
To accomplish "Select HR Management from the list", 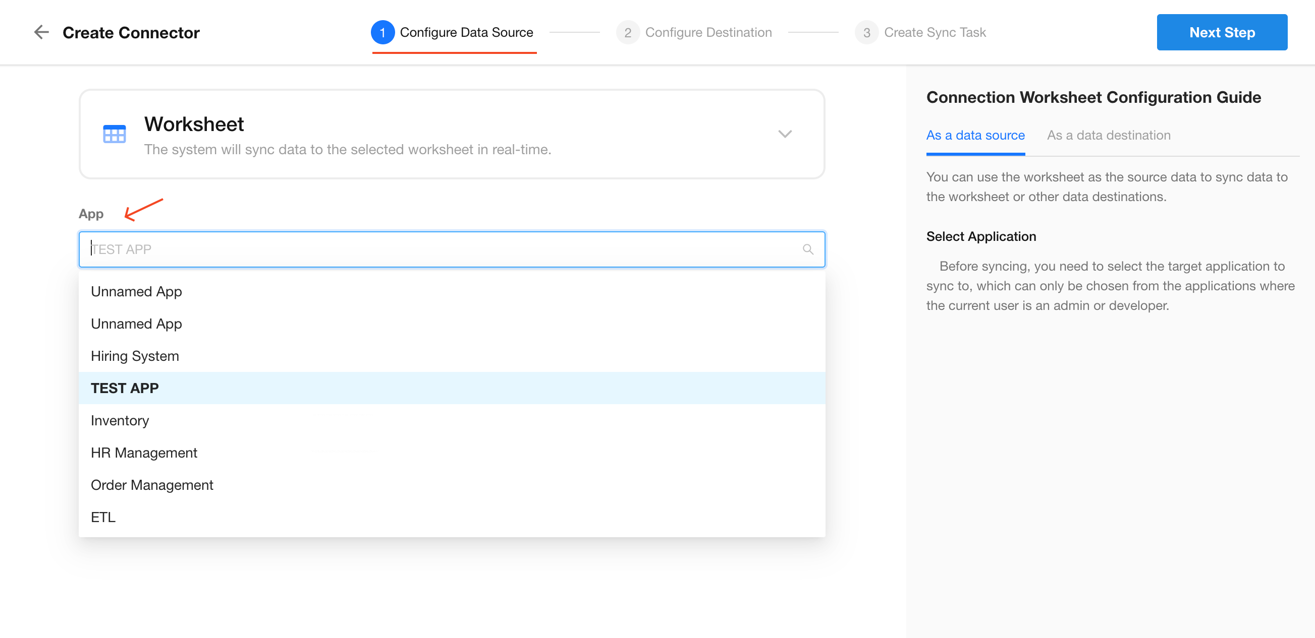I will [x=144, y=453].
